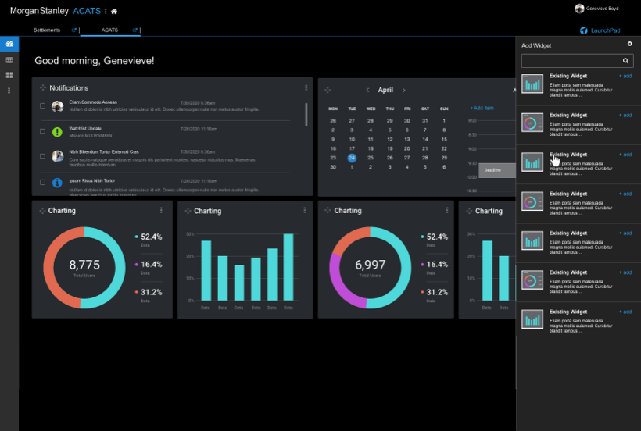
Task: Click the LaunchPad paper plane icon
Action: [584, 31]
